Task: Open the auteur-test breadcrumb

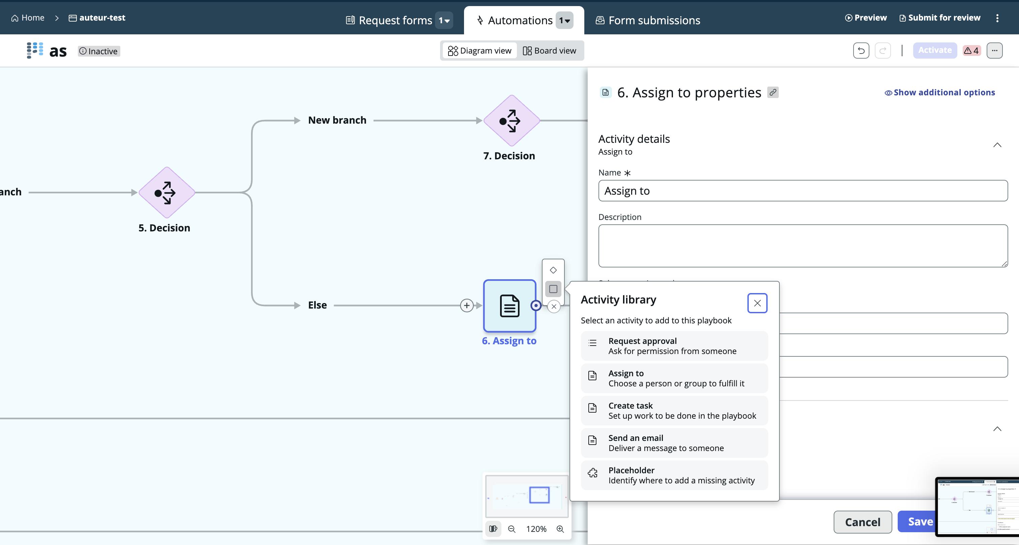Action: pos(97,18)
